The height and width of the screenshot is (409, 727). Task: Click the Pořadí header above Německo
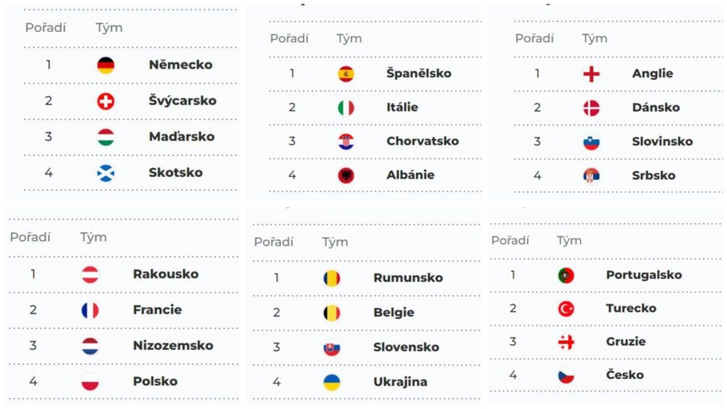click(45, 28)
